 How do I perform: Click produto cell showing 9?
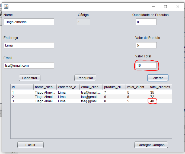[x=114, y=97]
